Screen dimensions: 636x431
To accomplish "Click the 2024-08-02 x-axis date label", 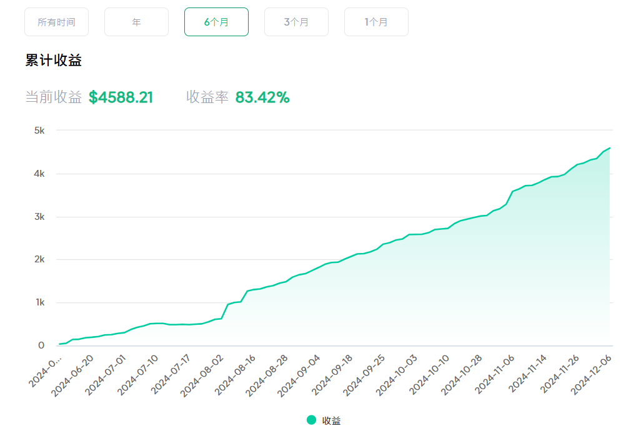I will pos(202,375).
